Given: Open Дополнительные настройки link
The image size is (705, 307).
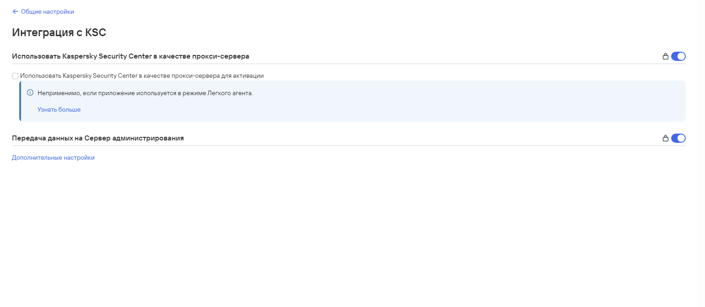Looking at the screenshot, I should tap(53, 158).
